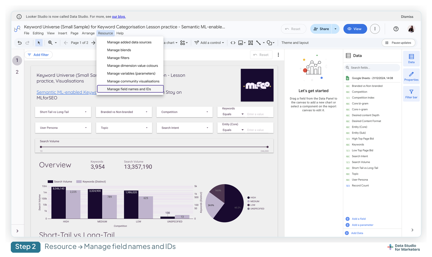Click the URL embed code icon
The image size is (432, 257).
coord(233,43)
